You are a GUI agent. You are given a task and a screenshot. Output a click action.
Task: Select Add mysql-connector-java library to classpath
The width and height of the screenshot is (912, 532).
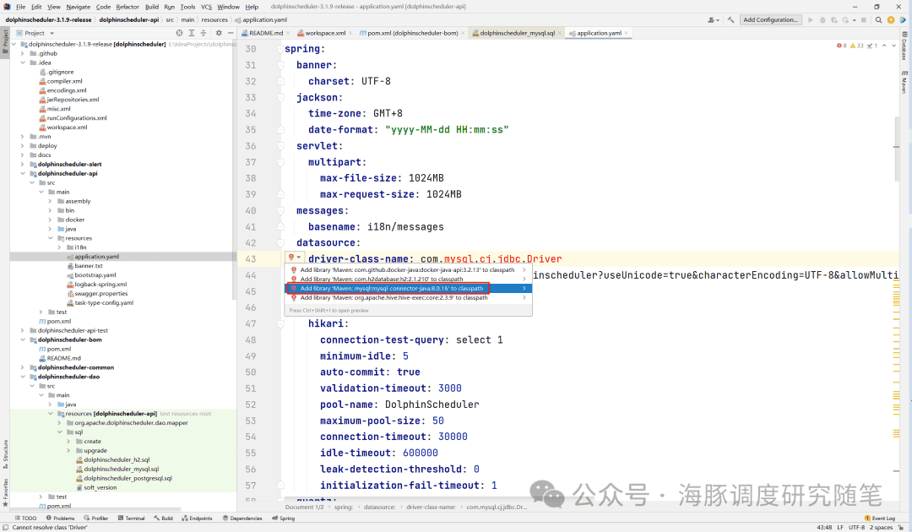(x=391, y=288)
